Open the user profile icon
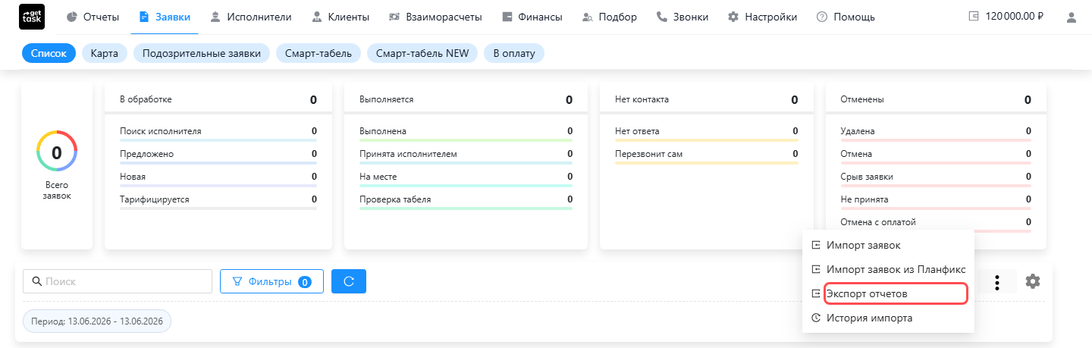 point(1071,17)
